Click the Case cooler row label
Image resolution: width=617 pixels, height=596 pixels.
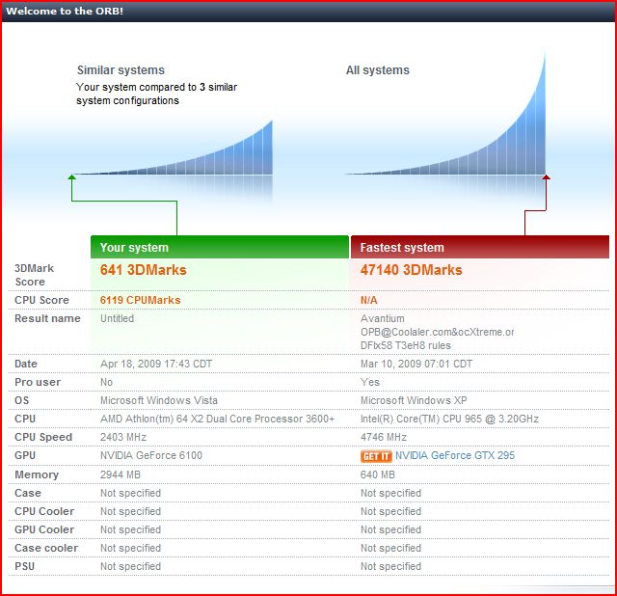(x=46, y=548)
